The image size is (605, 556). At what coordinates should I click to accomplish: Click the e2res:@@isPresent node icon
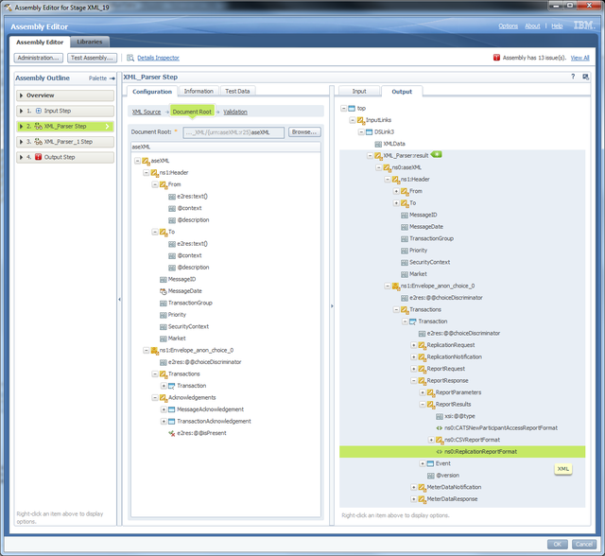coord(172,433)
